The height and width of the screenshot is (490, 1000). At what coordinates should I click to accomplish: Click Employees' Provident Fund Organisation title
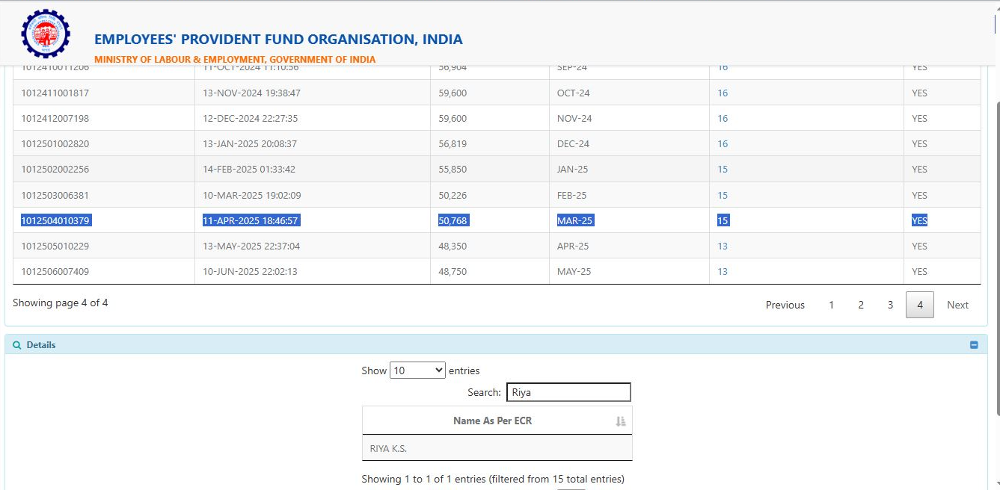point(278,40)
